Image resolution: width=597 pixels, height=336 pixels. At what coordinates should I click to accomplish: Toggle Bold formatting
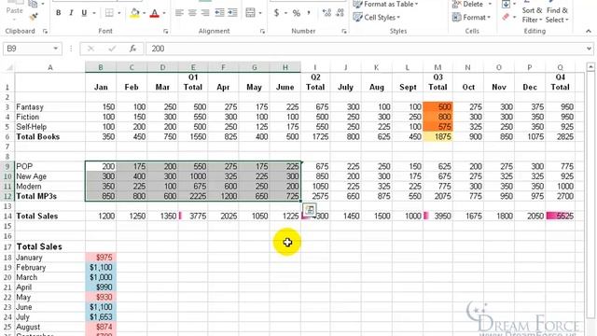point(58,13)
